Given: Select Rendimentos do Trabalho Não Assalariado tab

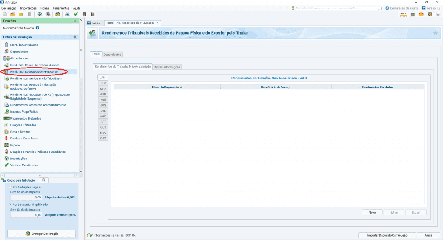Looking at the screenshot, I should [x=122, y=67].
